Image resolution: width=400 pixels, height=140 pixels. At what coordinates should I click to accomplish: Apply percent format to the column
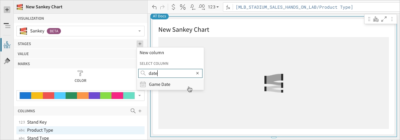point(183,7)
